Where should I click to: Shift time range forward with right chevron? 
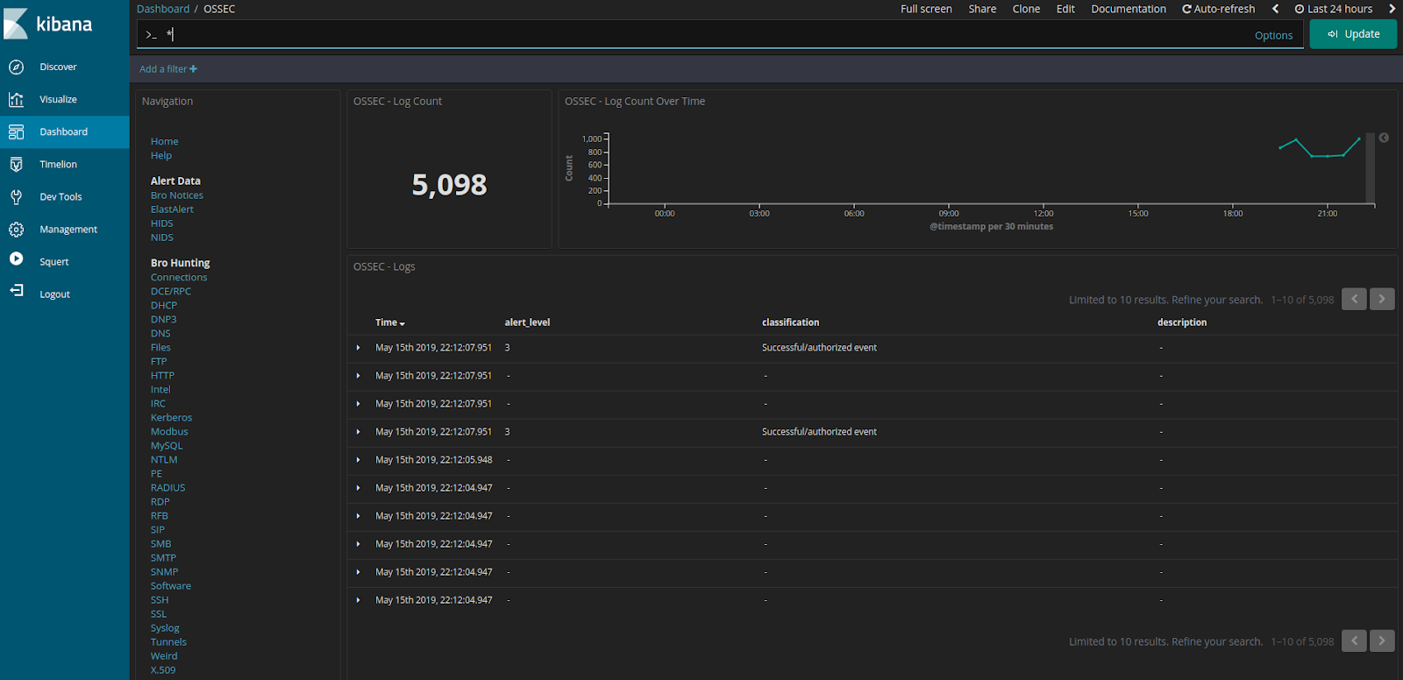pyautogui.click(x=1392, y=9)
